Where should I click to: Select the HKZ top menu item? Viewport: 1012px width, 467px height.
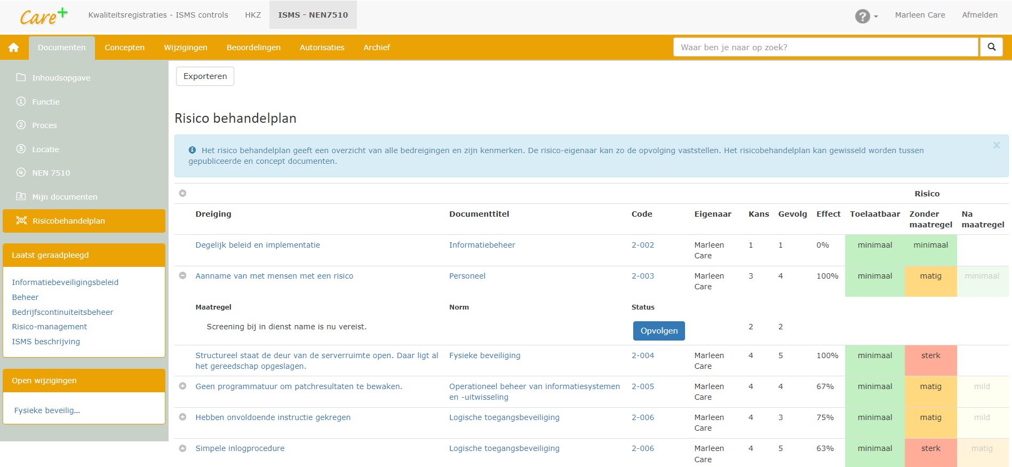[253, 15]
